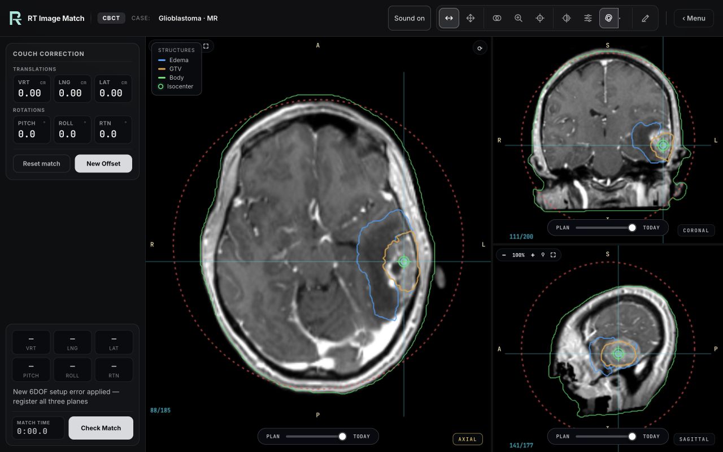The height and width of the screenshot is (452, 723).
Task: Select the crosshair isocenter tool in toolbar
Action: (540, 18)
